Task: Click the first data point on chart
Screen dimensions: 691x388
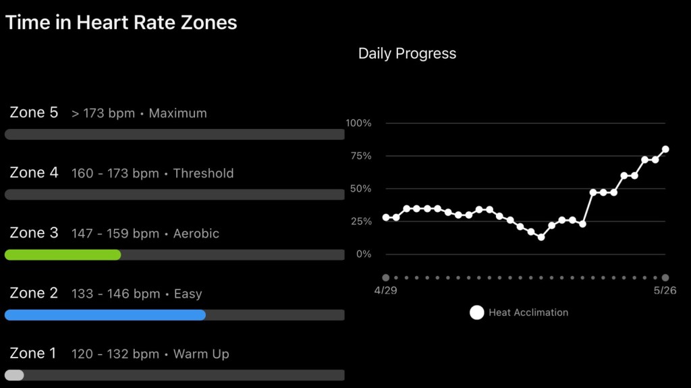Action: (x=386, y=217)
